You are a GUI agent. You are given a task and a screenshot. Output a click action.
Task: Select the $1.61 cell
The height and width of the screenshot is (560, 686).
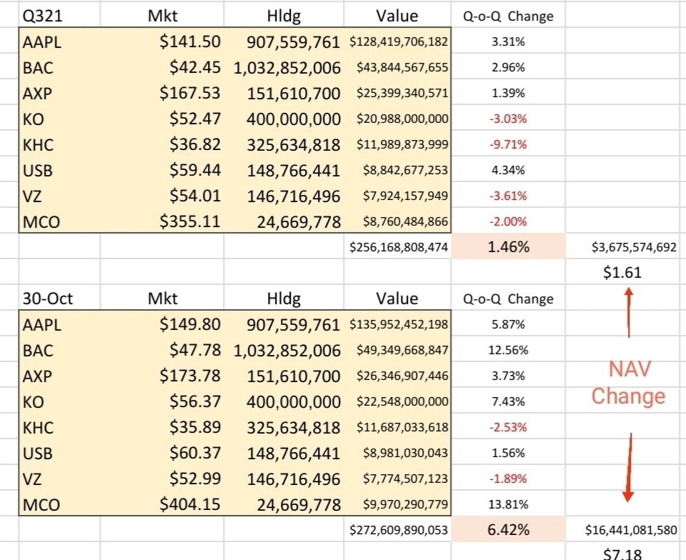(622, 272)
